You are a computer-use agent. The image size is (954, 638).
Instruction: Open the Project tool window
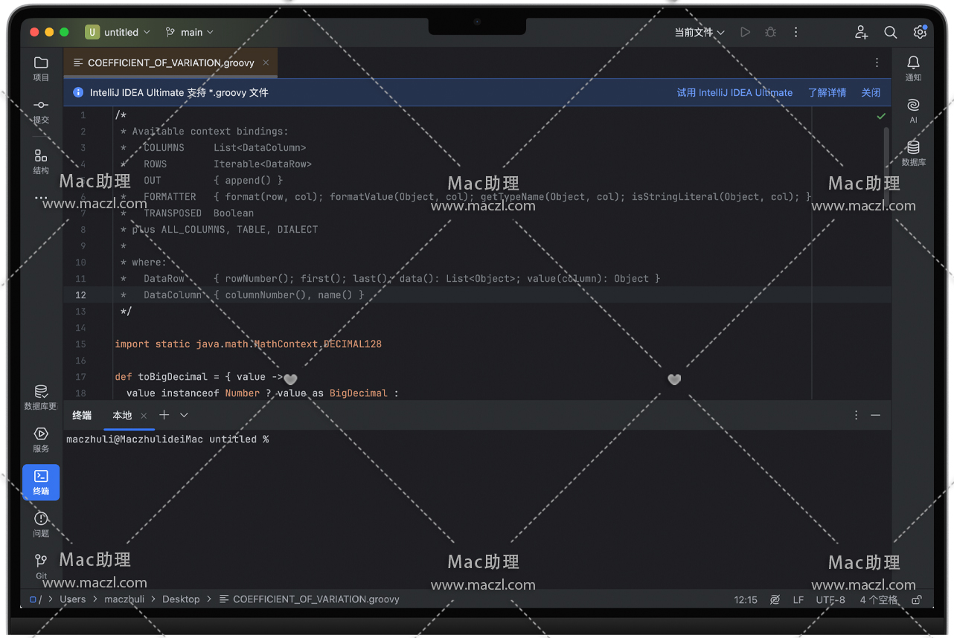(x=41, y=68)
